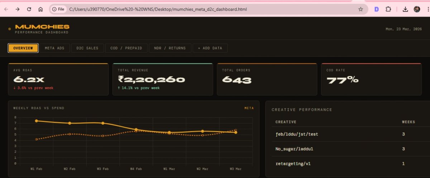The height and width of the screenshot is (178, 430).
Task: Open the browser home page
Action: (40, 9)
